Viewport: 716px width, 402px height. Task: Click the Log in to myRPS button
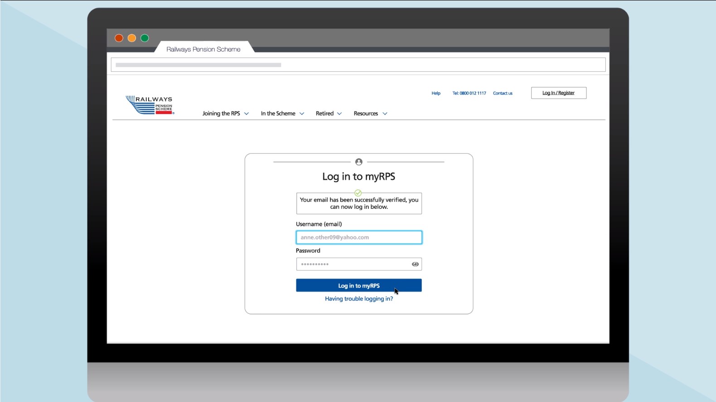[x=359, y=285]
